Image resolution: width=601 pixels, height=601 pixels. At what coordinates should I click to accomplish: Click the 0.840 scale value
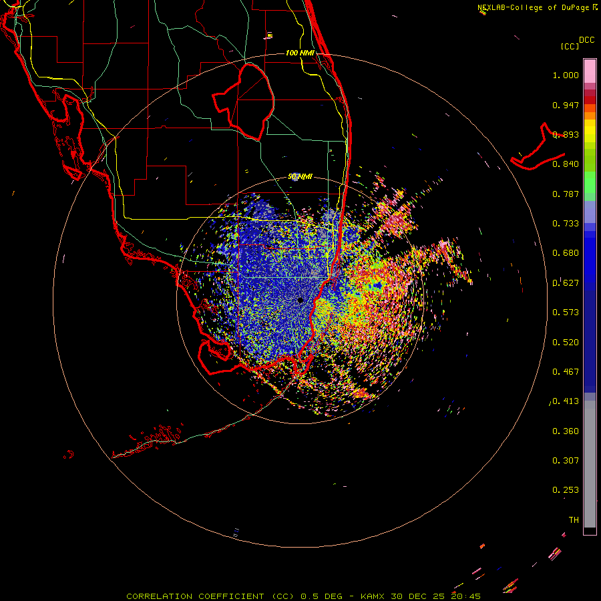pyautogui.click(x=566, y=164)
